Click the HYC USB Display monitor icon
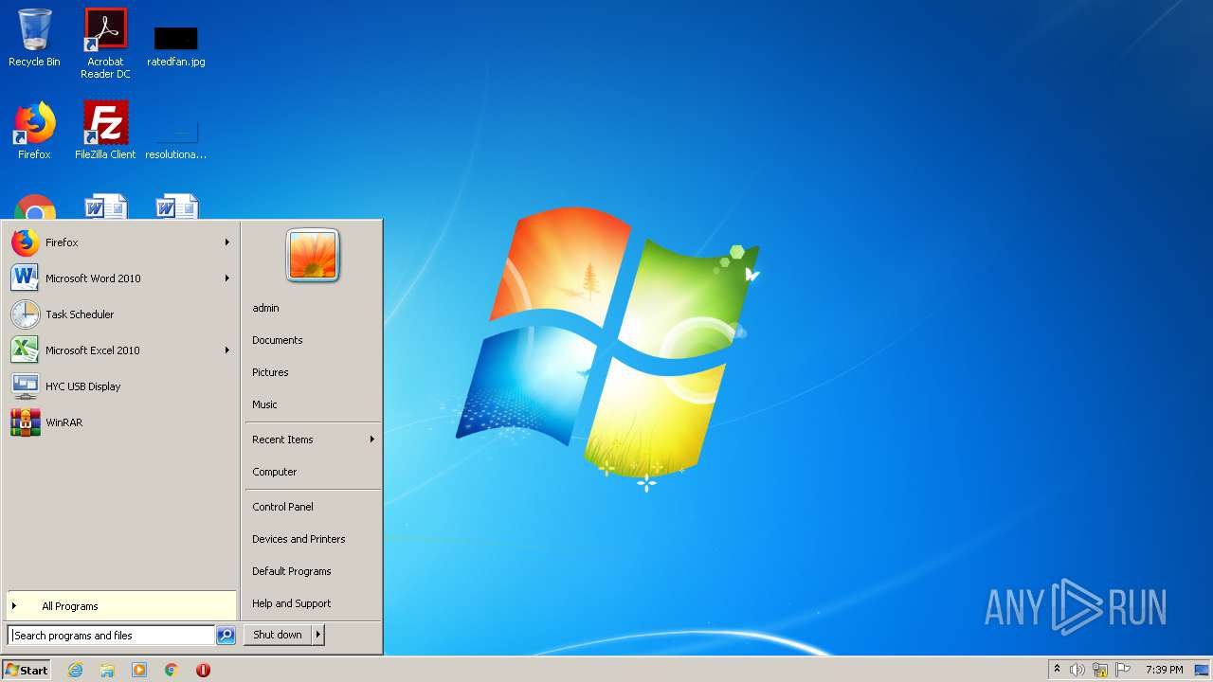The image size is (1213, 682). [x=26, y=386]
